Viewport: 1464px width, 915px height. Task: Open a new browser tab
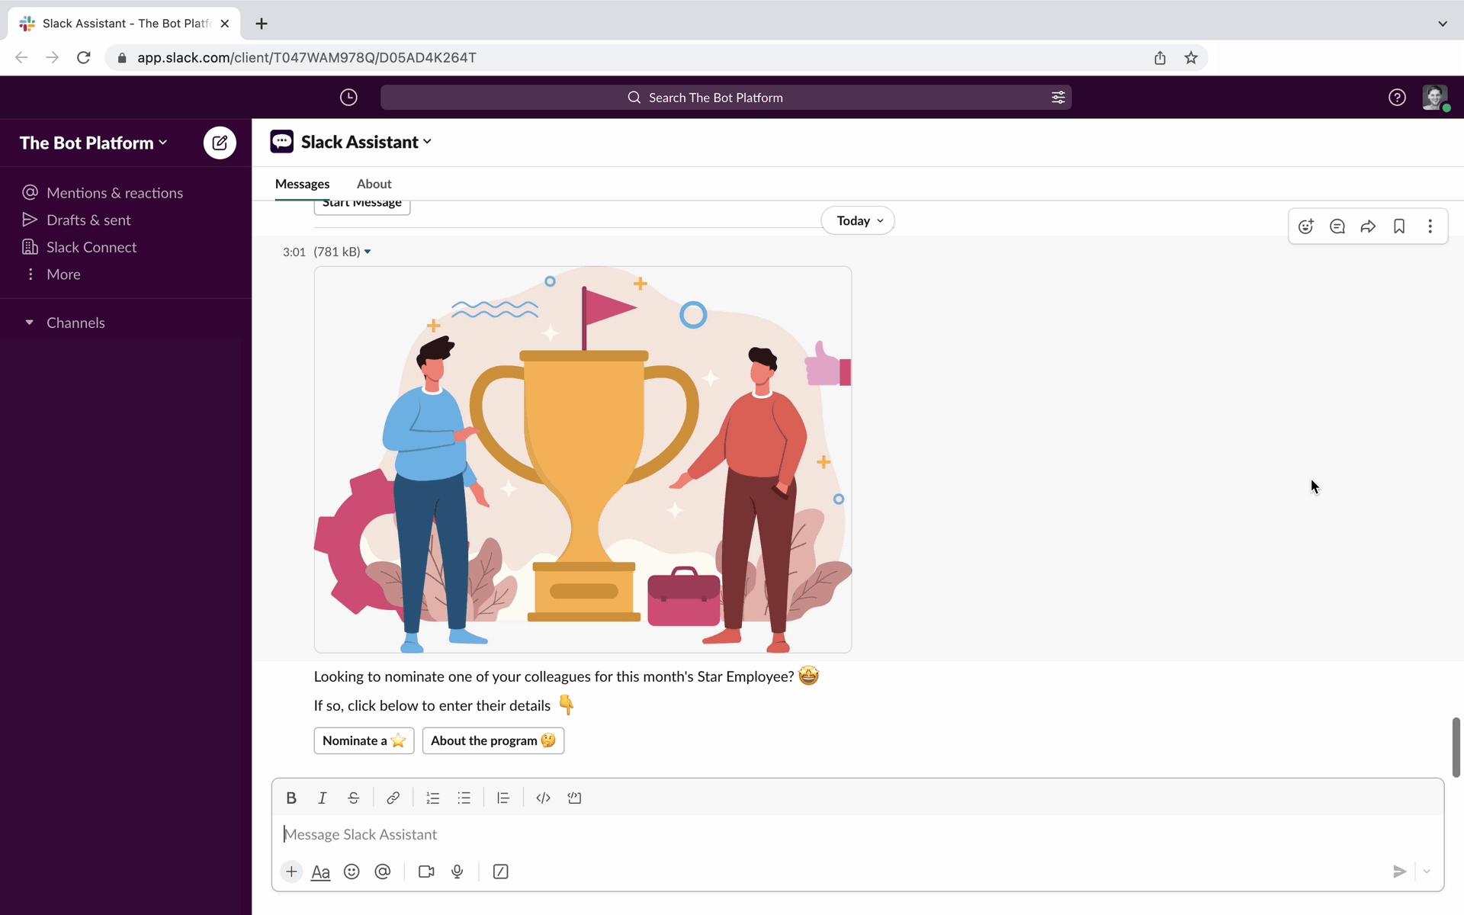(x=262, y=24)
